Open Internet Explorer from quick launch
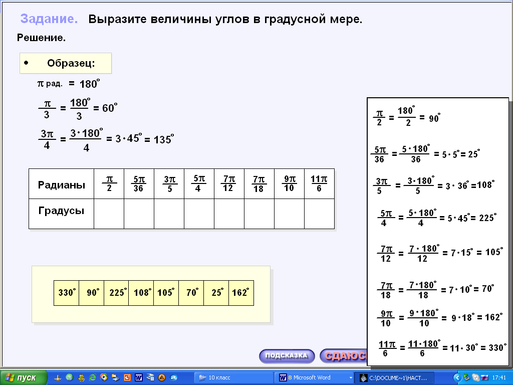This screenshot has width=513, height=385. [x=93, y=377]
